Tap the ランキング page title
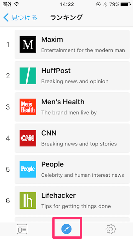The width and height of the screenshot is (133, 239). 66,18
